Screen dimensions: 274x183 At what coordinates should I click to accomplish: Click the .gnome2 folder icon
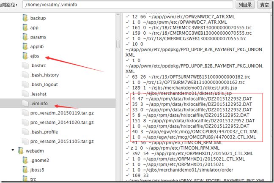pyautogui.click(x=25, y=160)
